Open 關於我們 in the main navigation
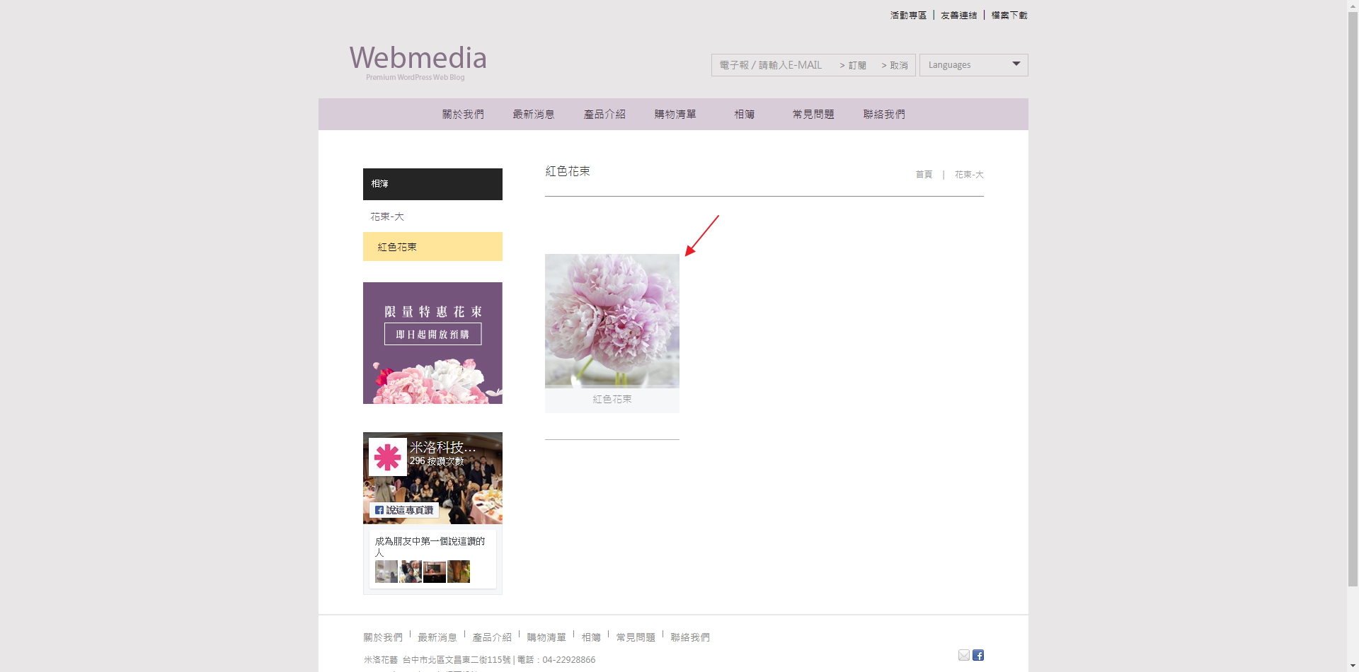The height and width of the screenshot is (672, 1359). point(463,114)
